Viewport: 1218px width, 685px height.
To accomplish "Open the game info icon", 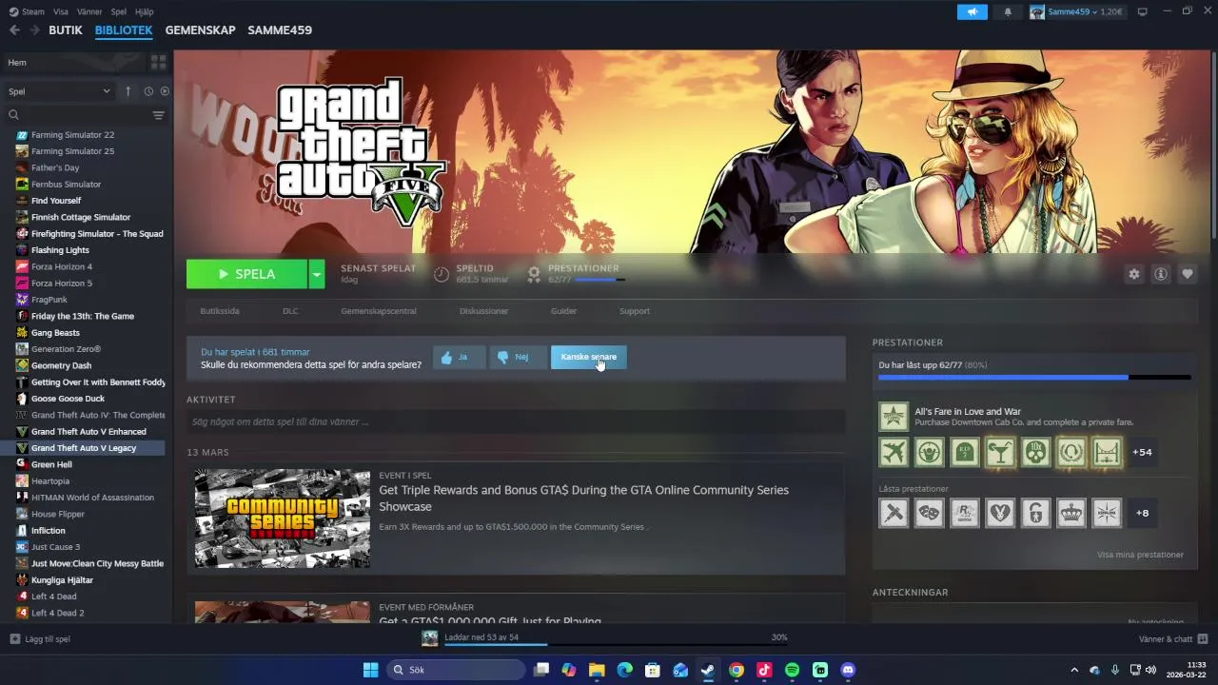I will click(x=1161, y=274).
